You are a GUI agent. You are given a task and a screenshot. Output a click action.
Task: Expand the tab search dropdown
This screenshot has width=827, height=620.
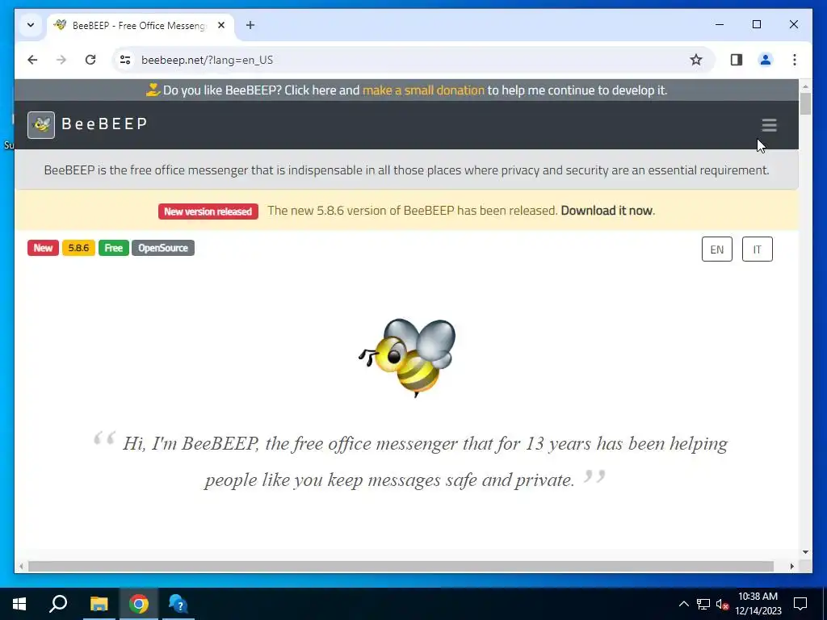[31, 25]
